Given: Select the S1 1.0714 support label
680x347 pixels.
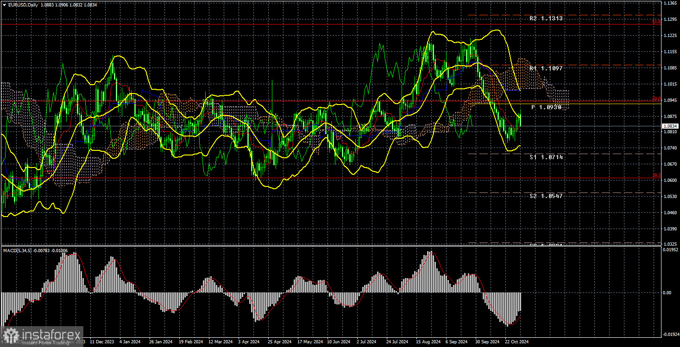Looking at the screenshot, I should pos(547,157).
